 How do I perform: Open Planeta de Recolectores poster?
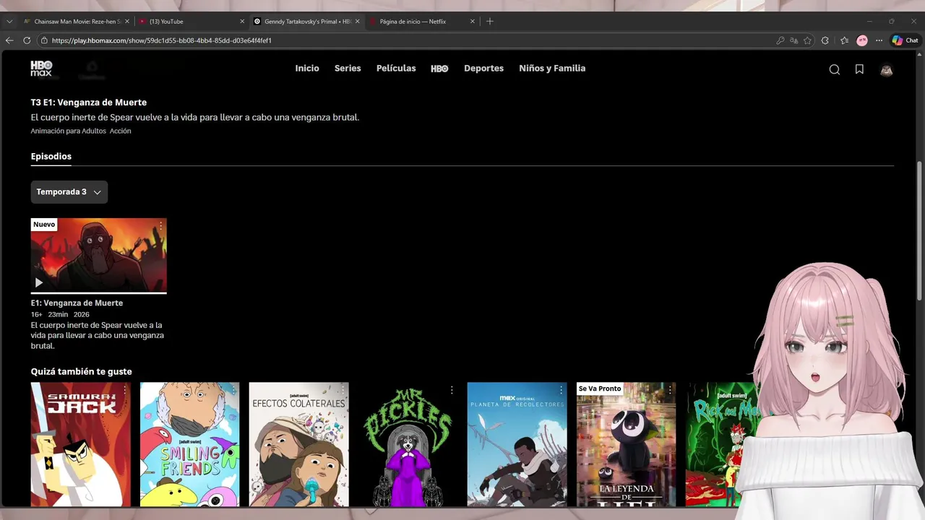click(x=517, y=444)
